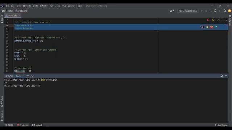Hide the Terminal tool window
Screen dimensions: 232x130
226,76
